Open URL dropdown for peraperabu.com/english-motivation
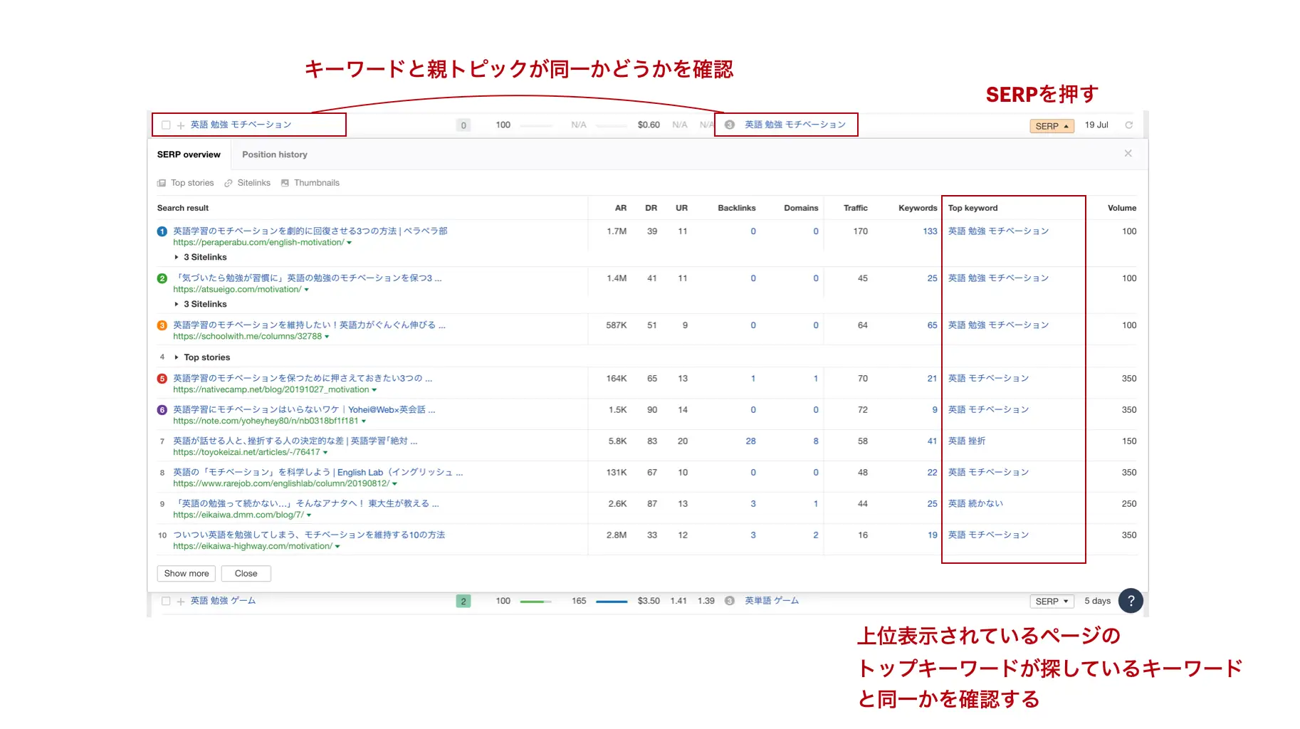 (349, 243)
